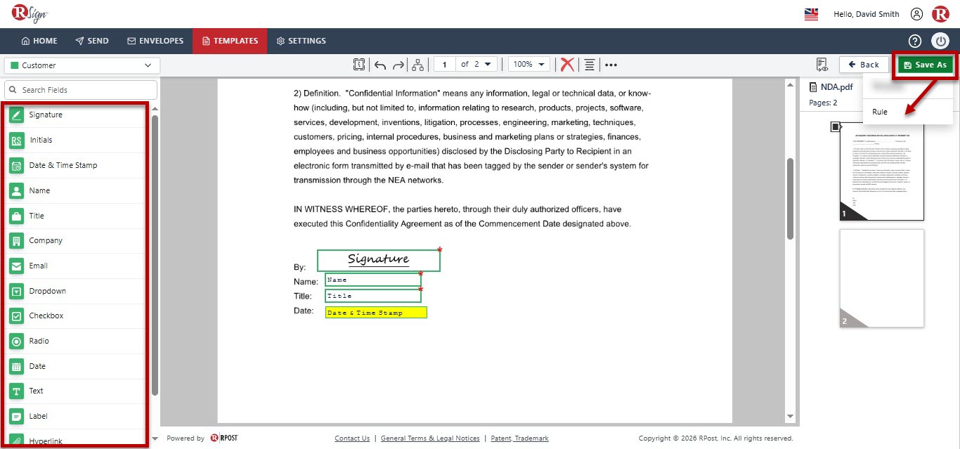This screenshot has height=449, width=960.
Task: Click the RPost round logo at top right
Action: pos(940,14)
